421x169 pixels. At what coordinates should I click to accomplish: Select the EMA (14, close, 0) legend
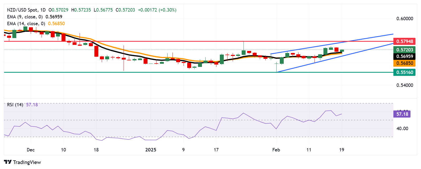point(26,24)
